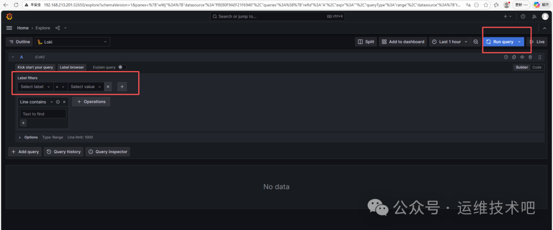Duplicate query A
Image resolution: width=553 pixels, height=230 pixels.
[x=514, y=57]
